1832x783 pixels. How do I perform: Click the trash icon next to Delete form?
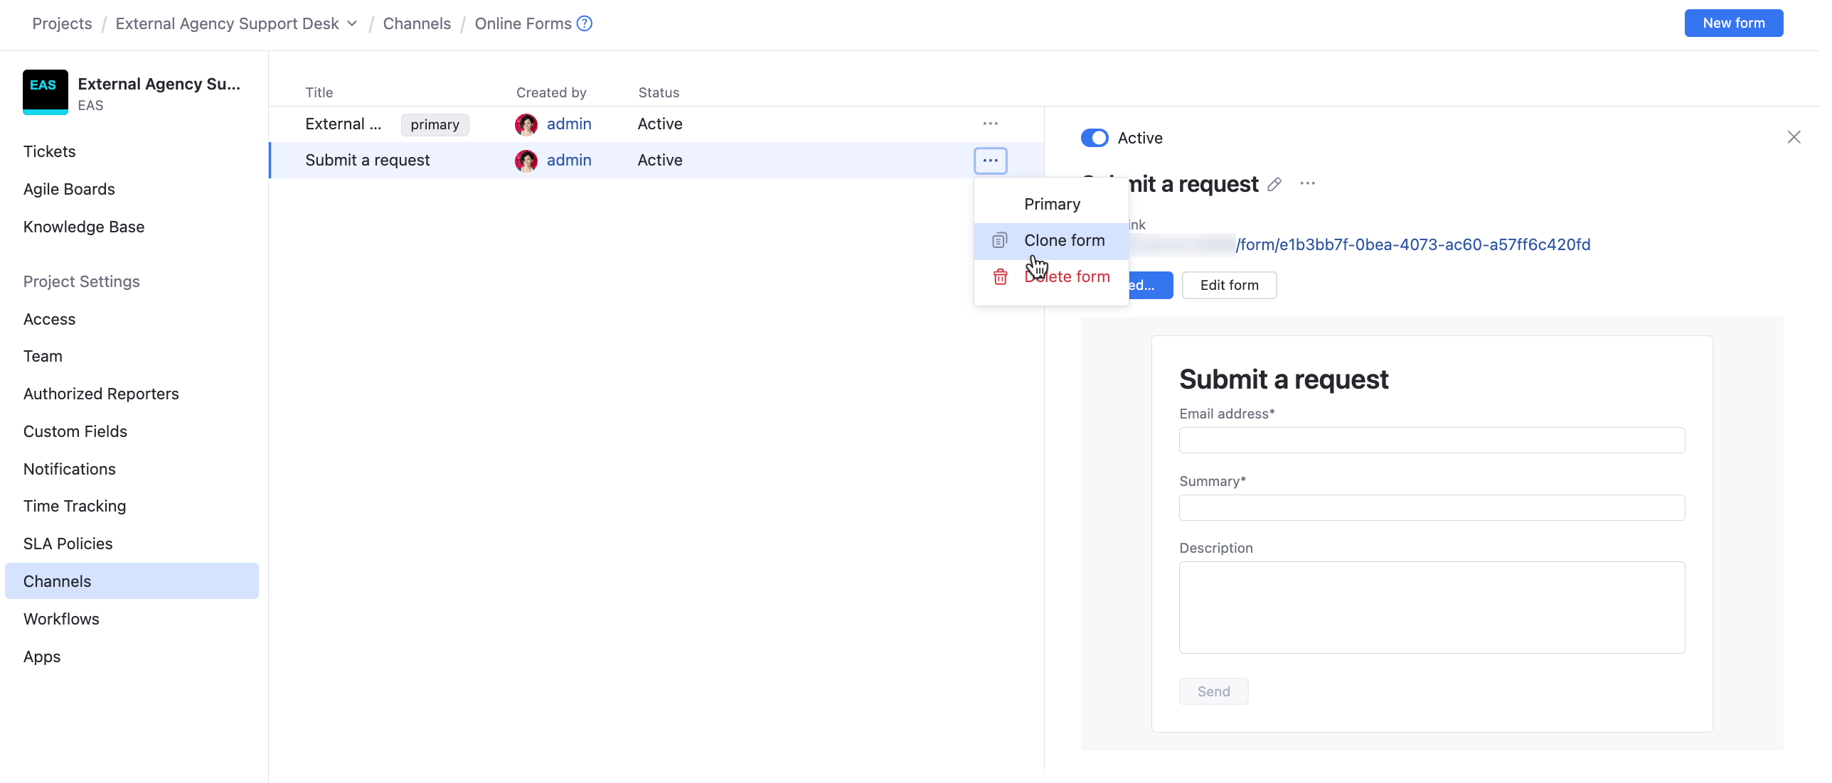[999, 277]
